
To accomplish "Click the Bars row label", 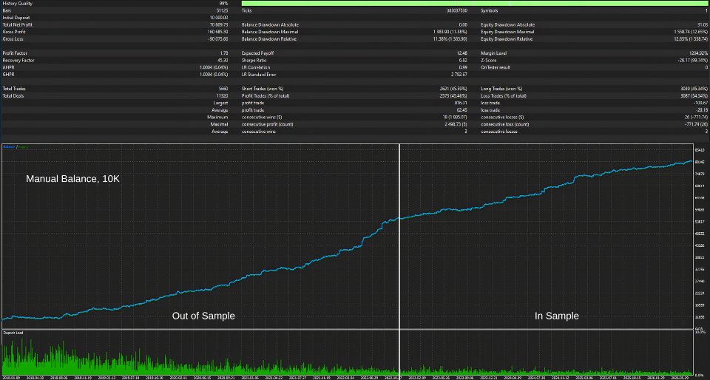I will 7,10.
